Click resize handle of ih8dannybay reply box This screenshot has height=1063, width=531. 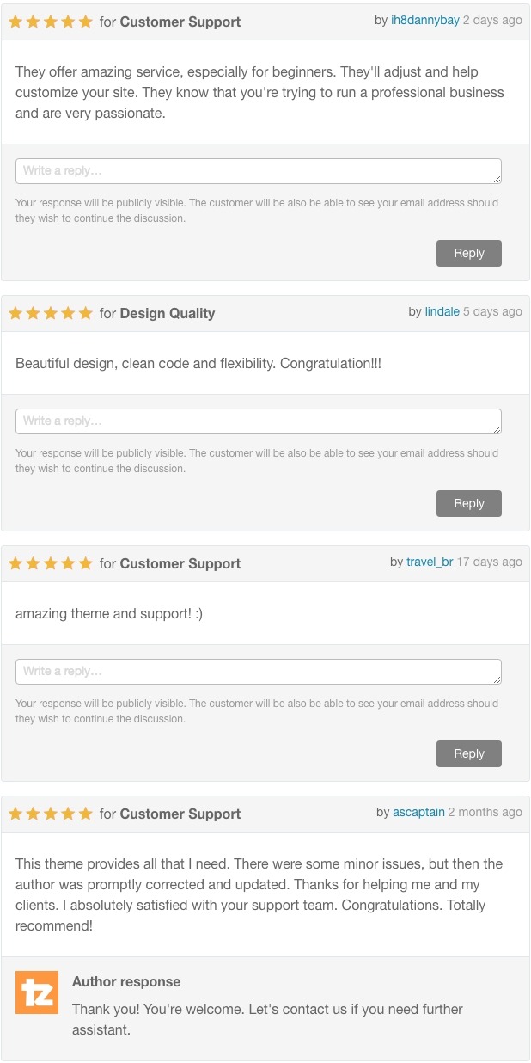(x=497, y=180)
